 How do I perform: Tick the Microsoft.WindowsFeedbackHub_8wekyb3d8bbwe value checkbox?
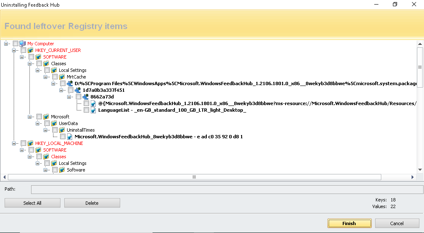[63, 137]
